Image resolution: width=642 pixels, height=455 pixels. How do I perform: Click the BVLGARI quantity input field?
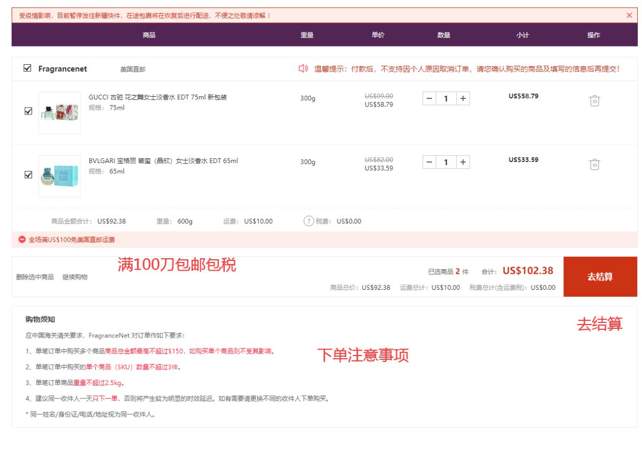point(446,162)
